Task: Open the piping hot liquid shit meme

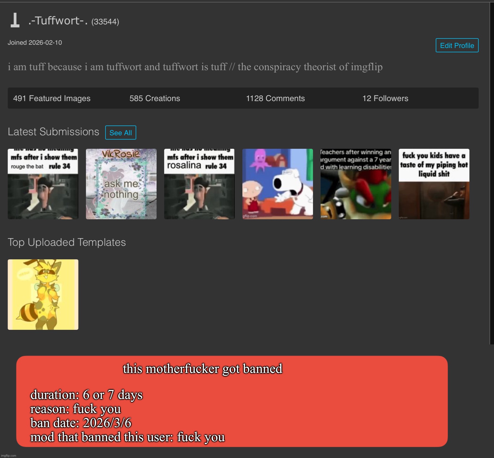Action: pyautogui.click(x=434, y=184)
